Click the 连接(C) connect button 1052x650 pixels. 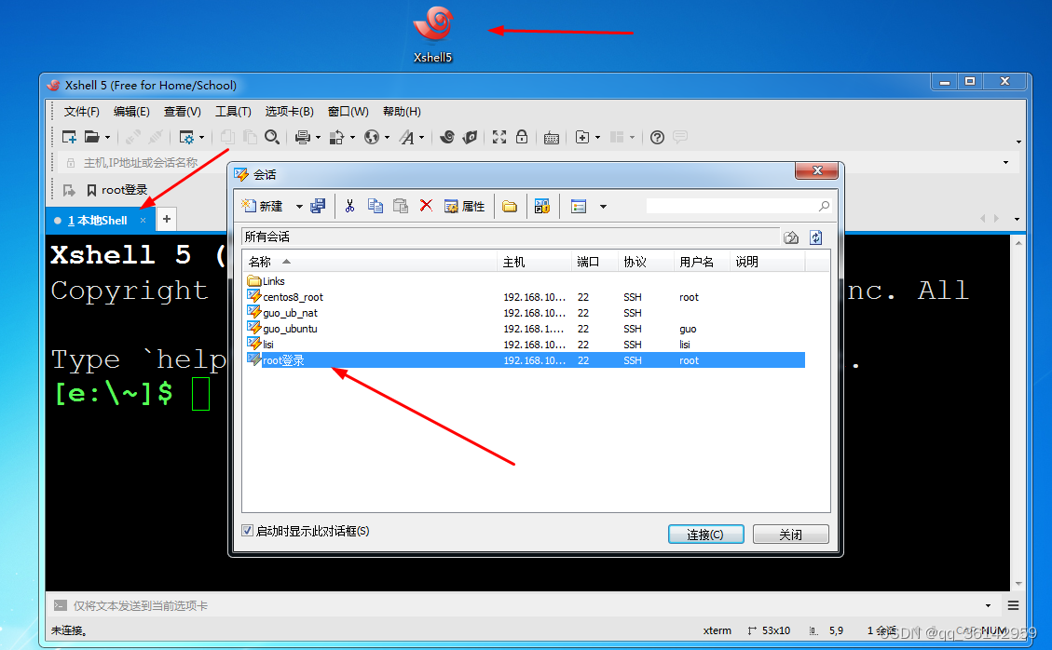point(705,534)
